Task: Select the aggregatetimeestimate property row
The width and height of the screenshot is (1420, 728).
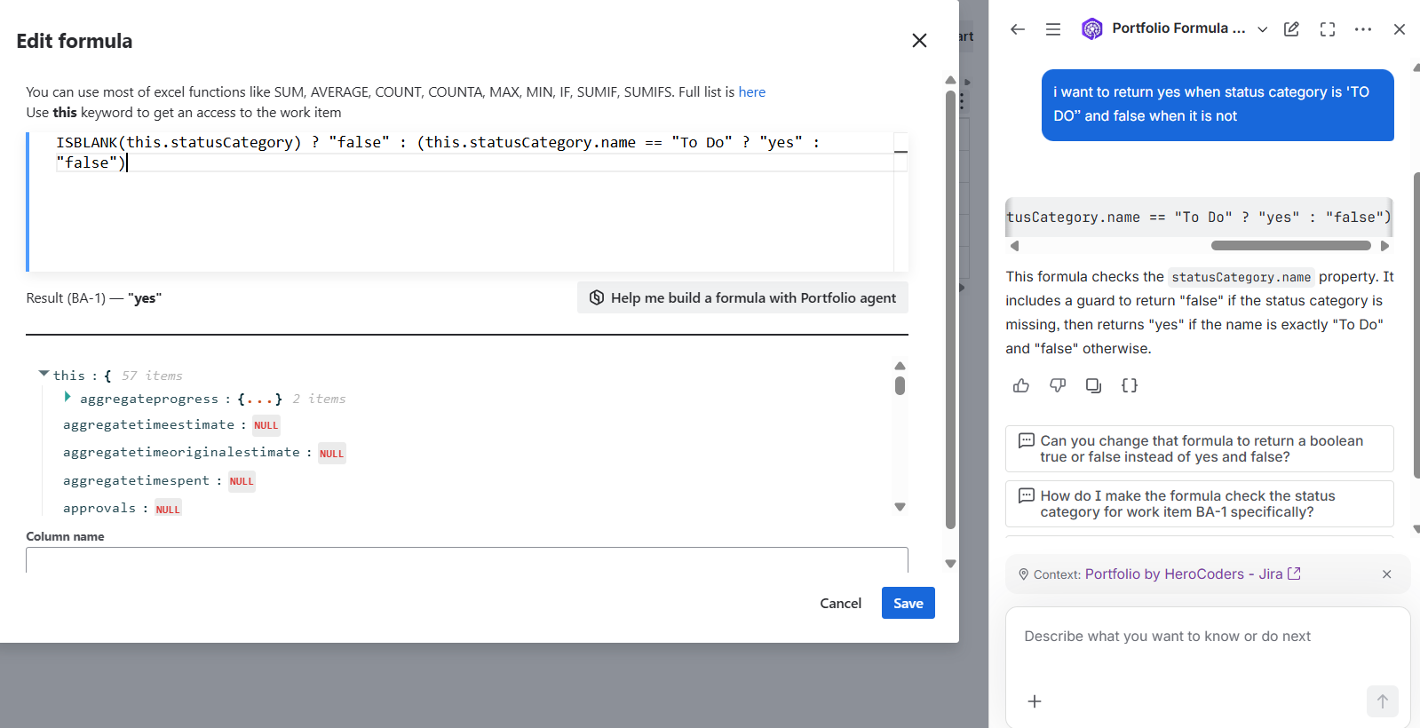Action: (x=171, y=425)
